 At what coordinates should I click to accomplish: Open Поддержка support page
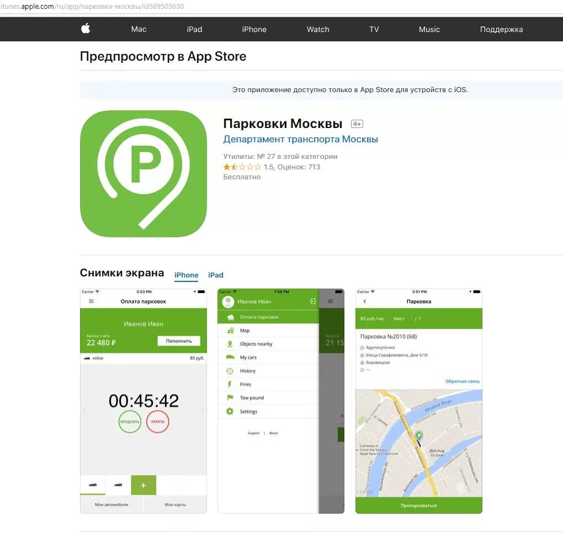[x=501, y=29]
